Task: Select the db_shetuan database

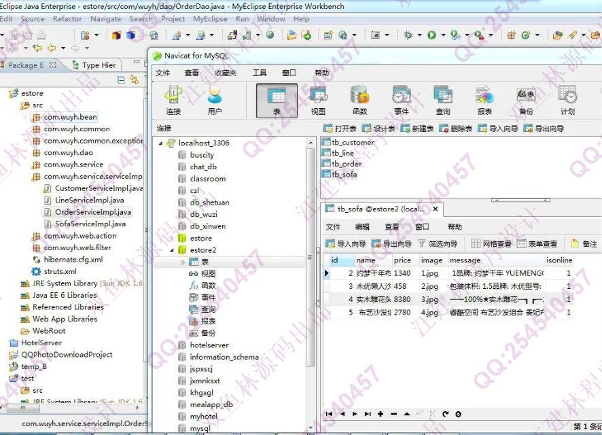Action: tap(204, 203)
